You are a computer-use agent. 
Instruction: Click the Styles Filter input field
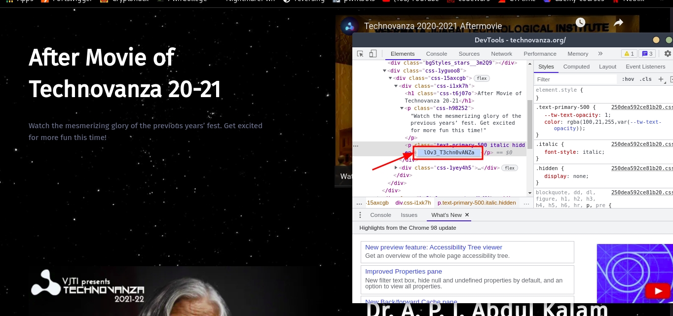click(575, 79)
